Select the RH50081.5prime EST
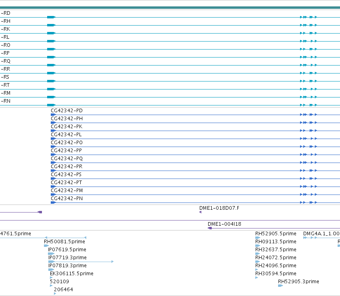Viewport: 340px width, 296px height. point(64,242)
